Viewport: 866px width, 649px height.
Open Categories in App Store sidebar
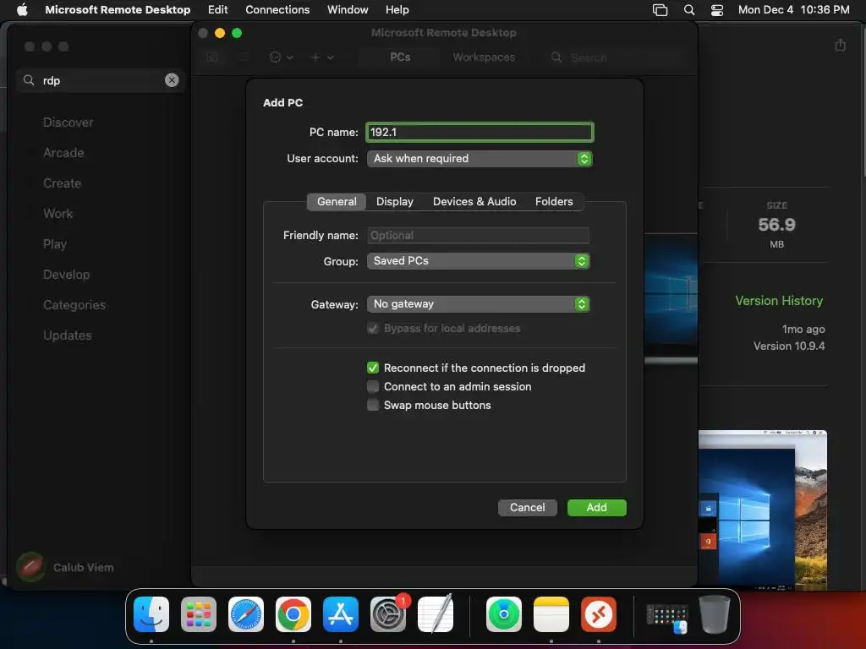(74, 304)
